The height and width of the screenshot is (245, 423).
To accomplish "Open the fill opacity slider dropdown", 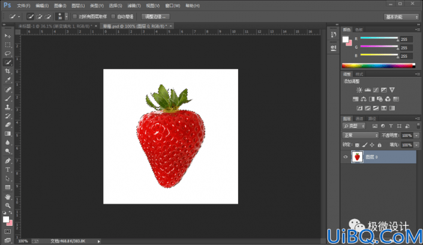I will point(416,145).
